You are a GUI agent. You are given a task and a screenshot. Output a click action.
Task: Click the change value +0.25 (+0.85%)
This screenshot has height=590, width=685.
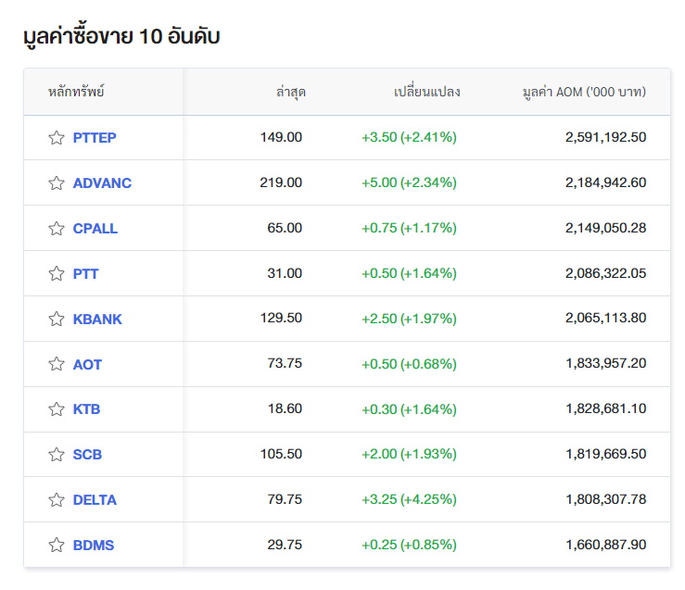409,545
